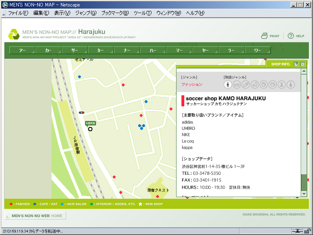Click the NIKE brand text

tap(186, 135)
